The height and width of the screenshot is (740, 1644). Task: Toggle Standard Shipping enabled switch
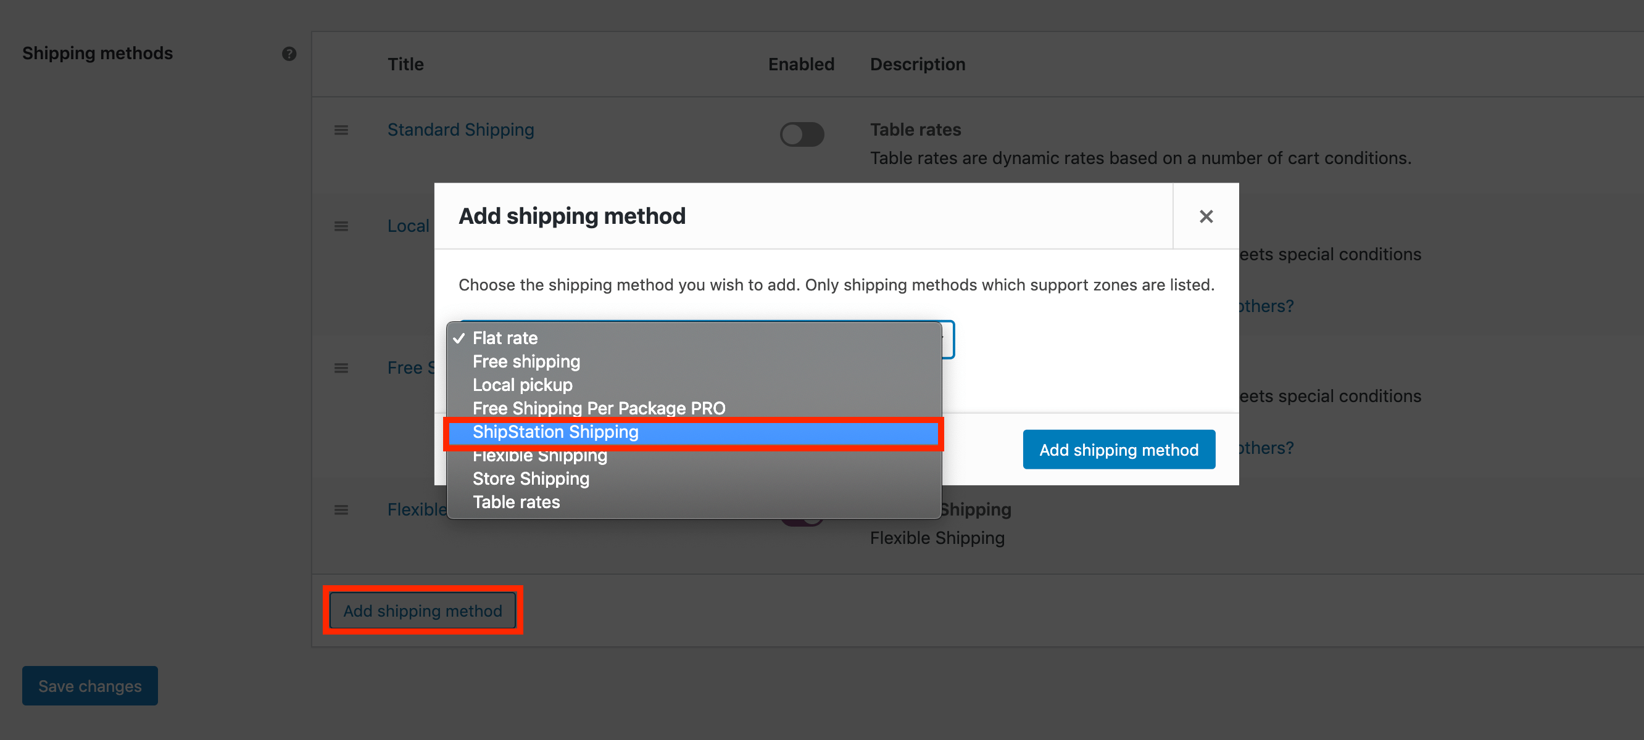pos(802,134)
